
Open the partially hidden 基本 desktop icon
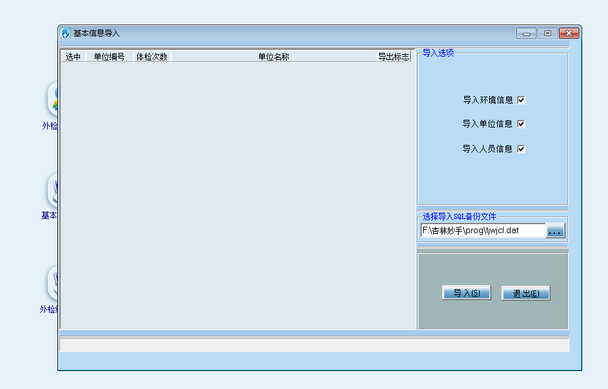[52, 191]
